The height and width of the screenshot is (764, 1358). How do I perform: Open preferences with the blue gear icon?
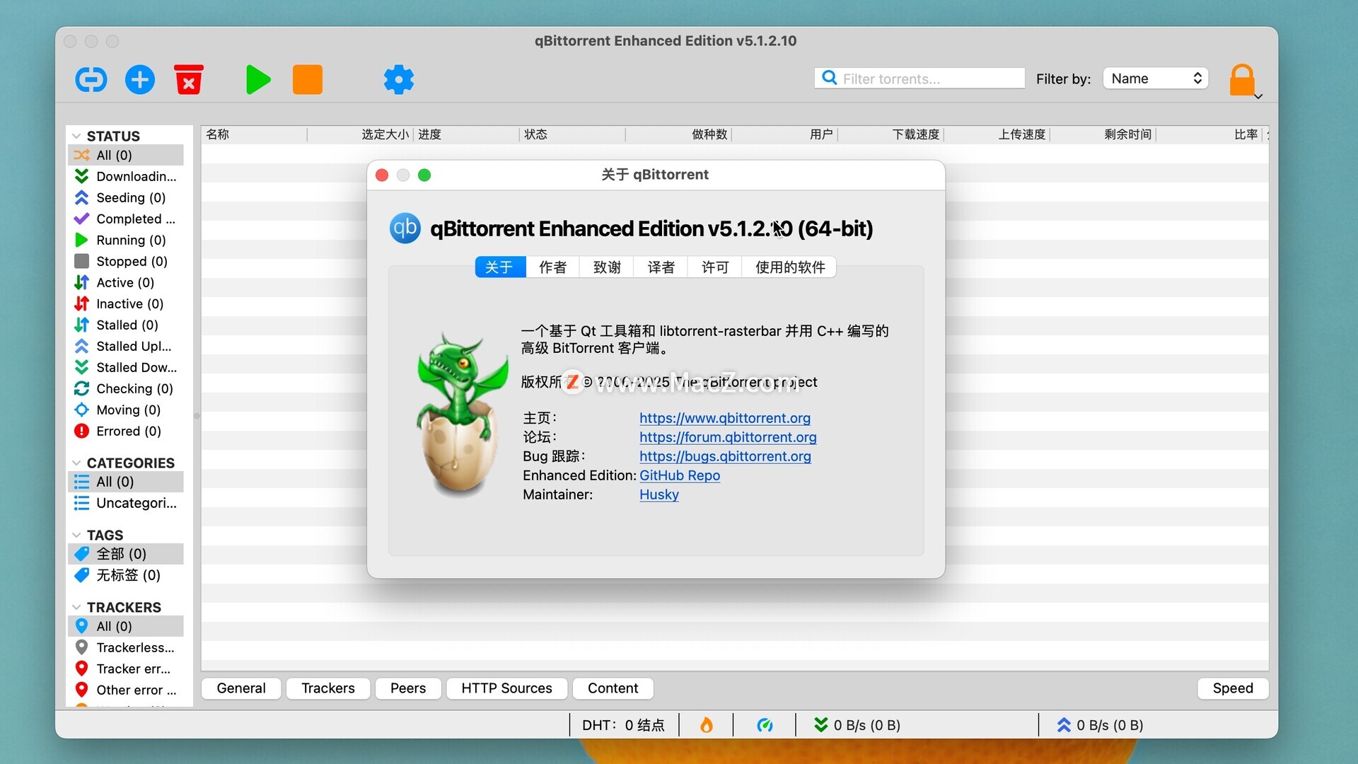click(x=399, y=79)
